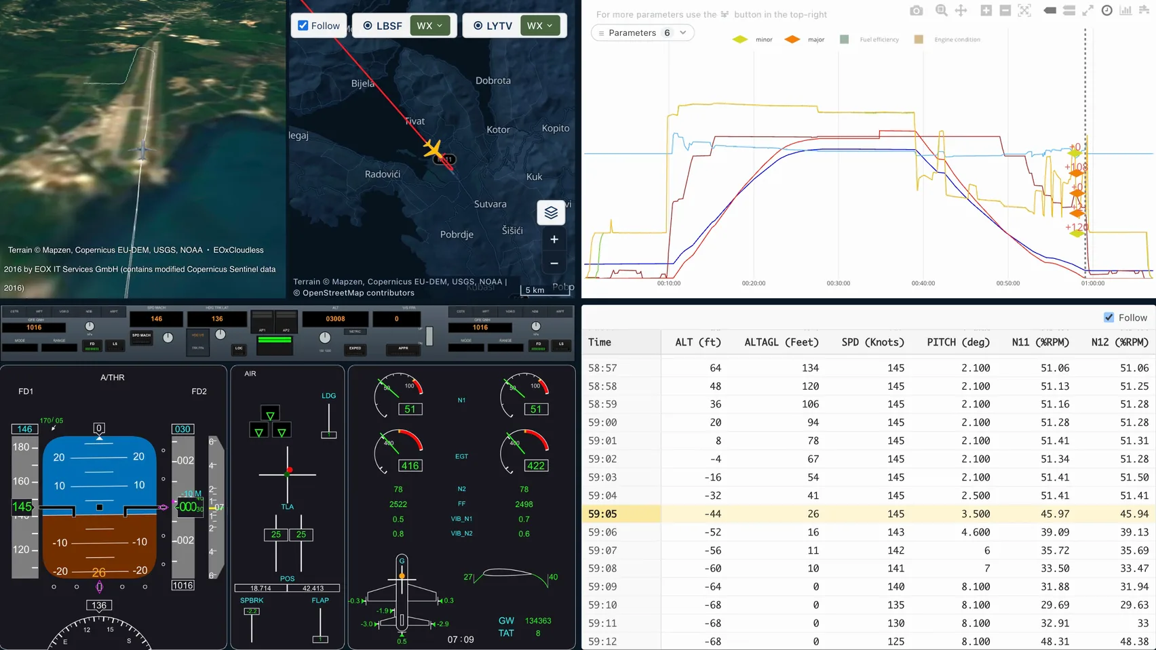Image resolution: width=1156 pixels, height=650 pixels.
Task: Select the pan arrows tool in chart toolbar
Action: coord(961,10)
